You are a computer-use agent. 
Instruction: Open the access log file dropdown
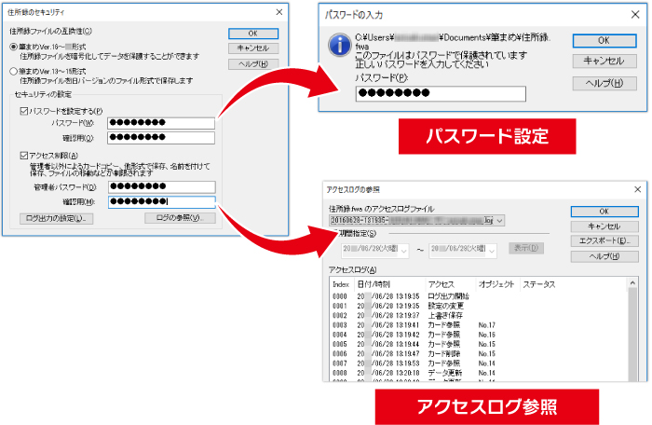[500, 221]
